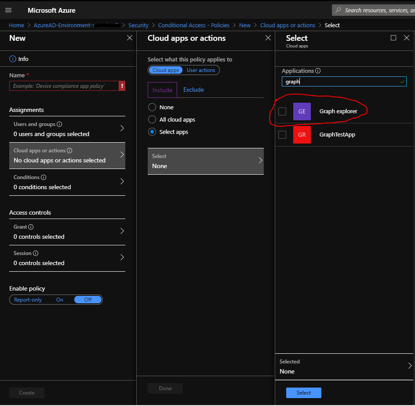
Task: Check the Graph explorer checkbox
Action: pos(282,111)
